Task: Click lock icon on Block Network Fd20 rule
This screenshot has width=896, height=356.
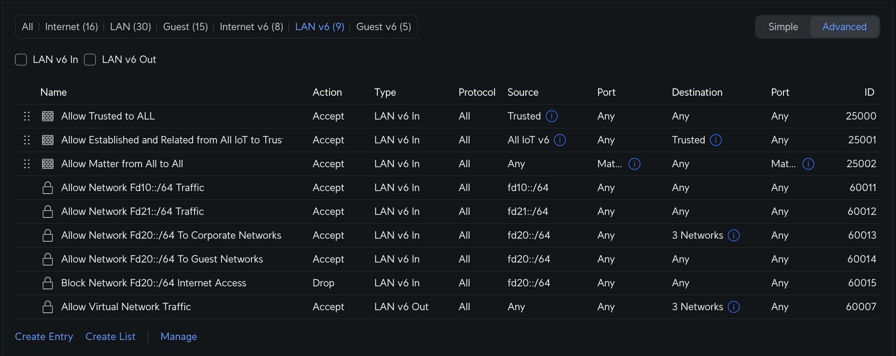Action: pyautogui.click(x=48, y=283)
